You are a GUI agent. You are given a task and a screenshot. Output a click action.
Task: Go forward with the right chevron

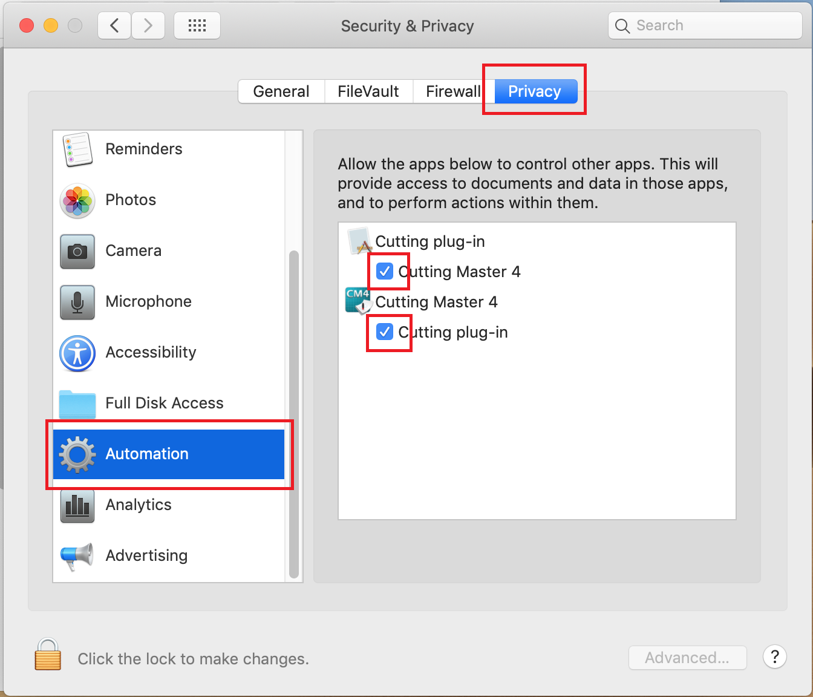tap(148, 25)
